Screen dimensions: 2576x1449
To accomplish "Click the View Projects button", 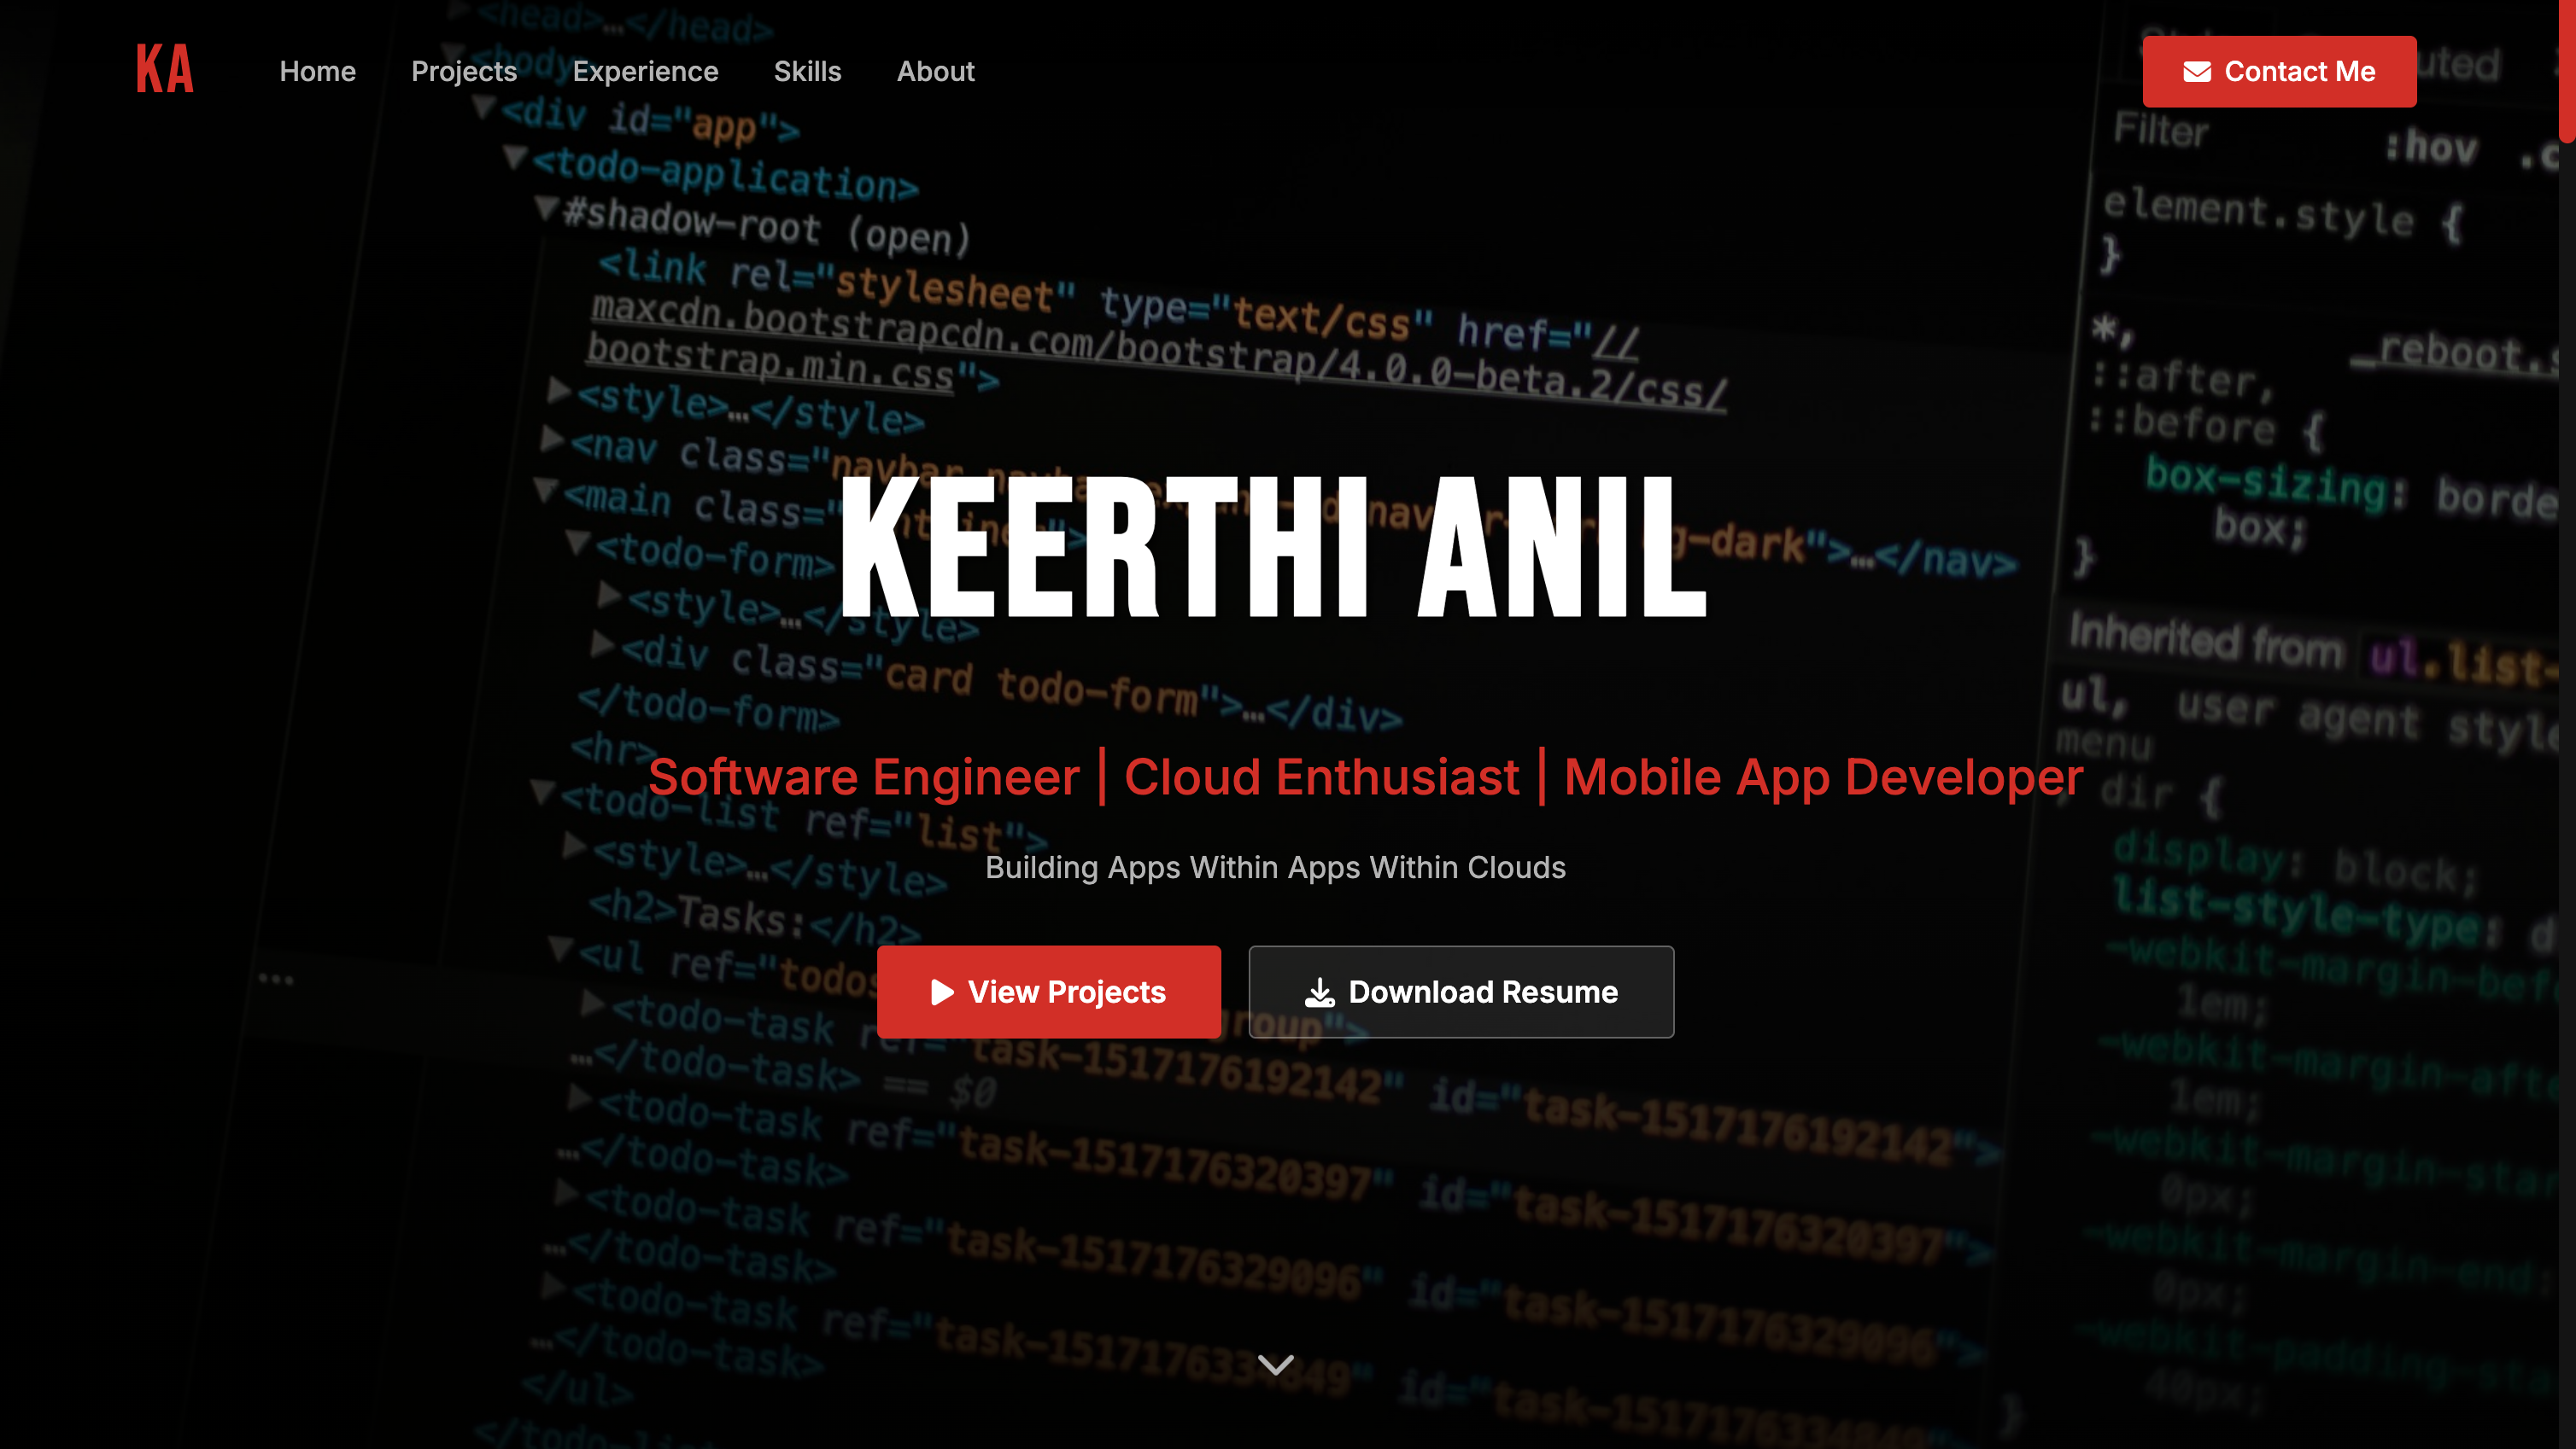I will pos(1048,992).
